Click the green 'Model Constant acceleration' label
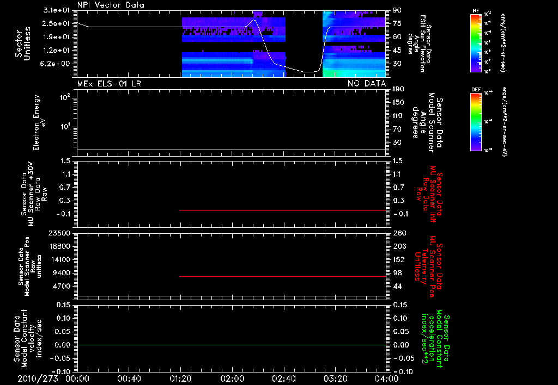558x385 pixels. tap(435, 339)
